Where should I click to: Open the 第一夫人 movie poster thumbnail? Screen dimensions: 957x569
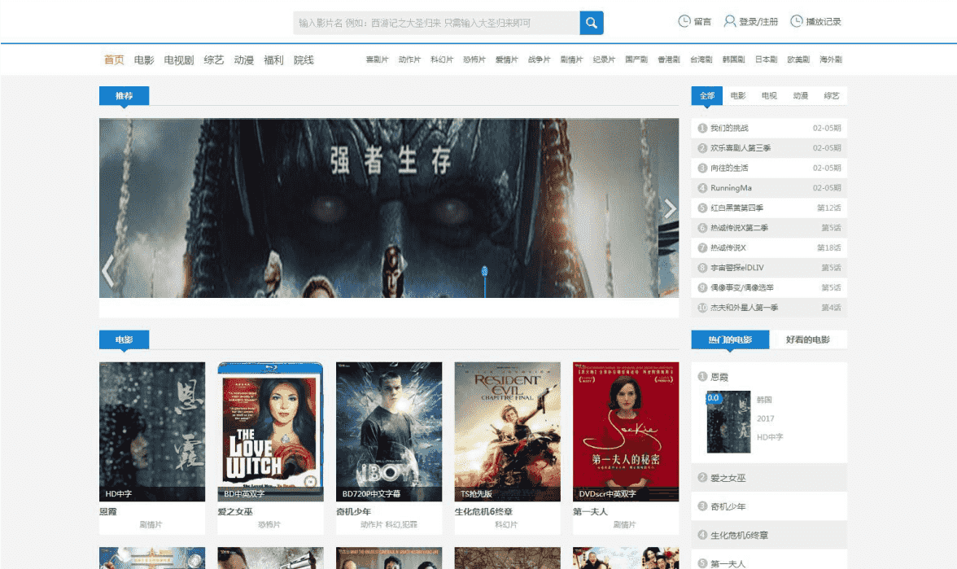pyautogui.click(x=625, y=430)
